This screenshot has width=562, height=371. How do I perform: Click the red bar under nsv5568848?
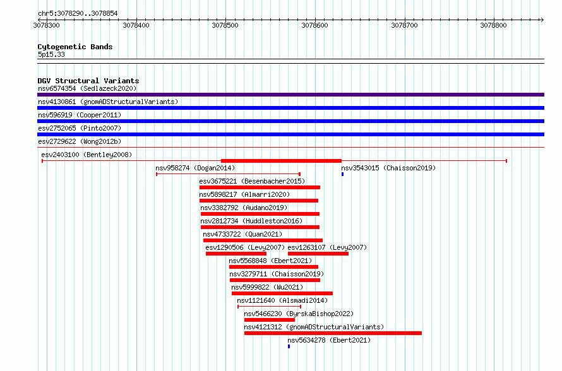click(273, 267)
